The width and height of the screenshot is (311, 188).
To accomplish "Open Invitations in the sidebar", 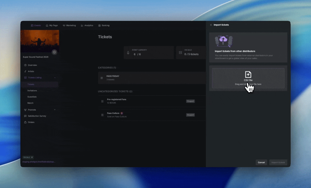I will [32, 91].
